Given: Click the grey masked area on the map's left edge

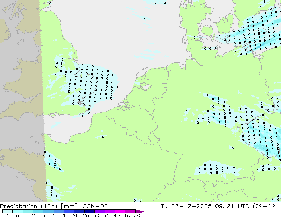Looking at the screenshot, I should [x=20, y=101].
